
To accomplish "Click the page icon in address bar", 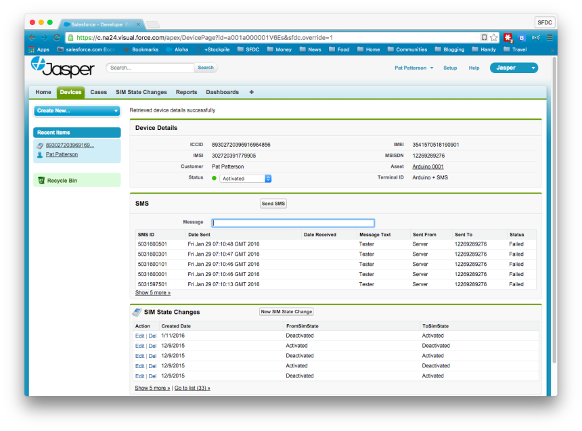I will pos(484,37).
